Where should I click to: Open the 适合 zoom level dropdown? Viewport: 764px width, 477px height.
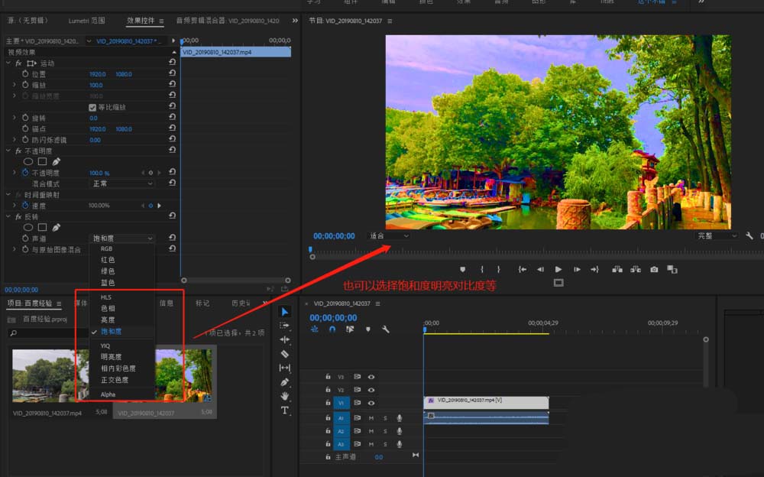pyautogui.click(x=388, y=236)
